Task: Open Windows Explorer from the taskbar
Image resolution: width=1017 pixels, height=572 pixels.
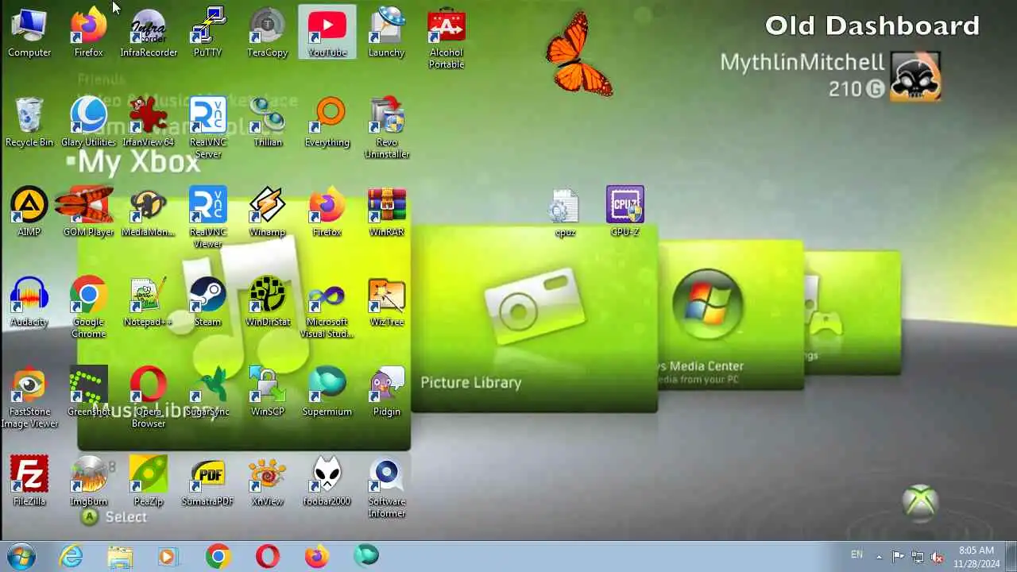Action: 120,556
